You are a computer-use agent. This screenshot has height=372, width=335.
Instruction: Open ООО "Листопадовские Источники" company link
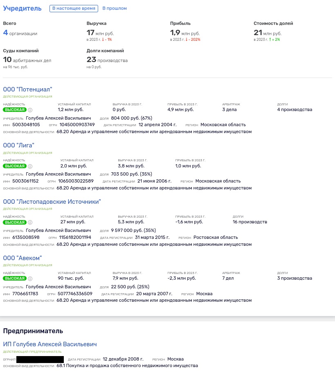tap(52, 202)
